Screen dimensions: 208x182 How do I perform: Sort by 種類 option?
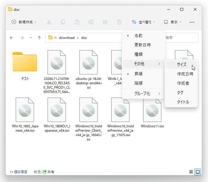pyautogui.click(x=143, y=54)
